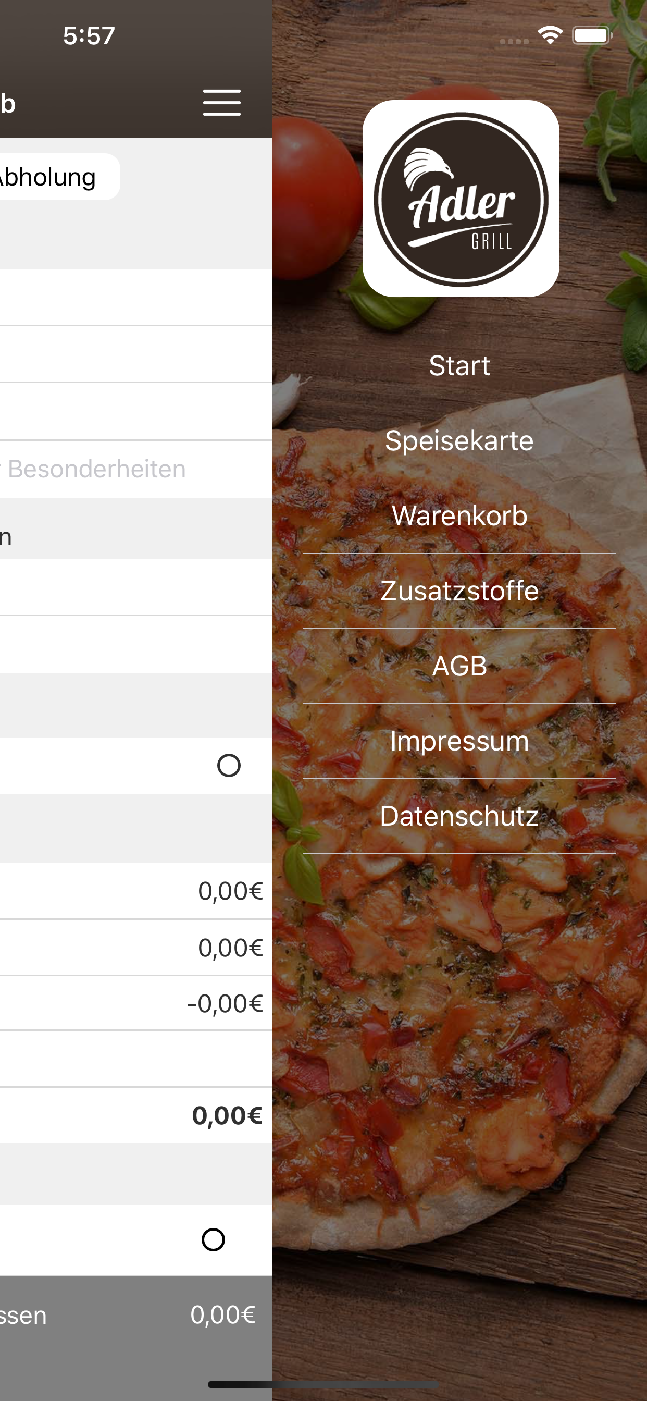The width and height of the screenshot is (647, 1401).
Task: Tap the home indicator bar
Action: pos(323,1384)
